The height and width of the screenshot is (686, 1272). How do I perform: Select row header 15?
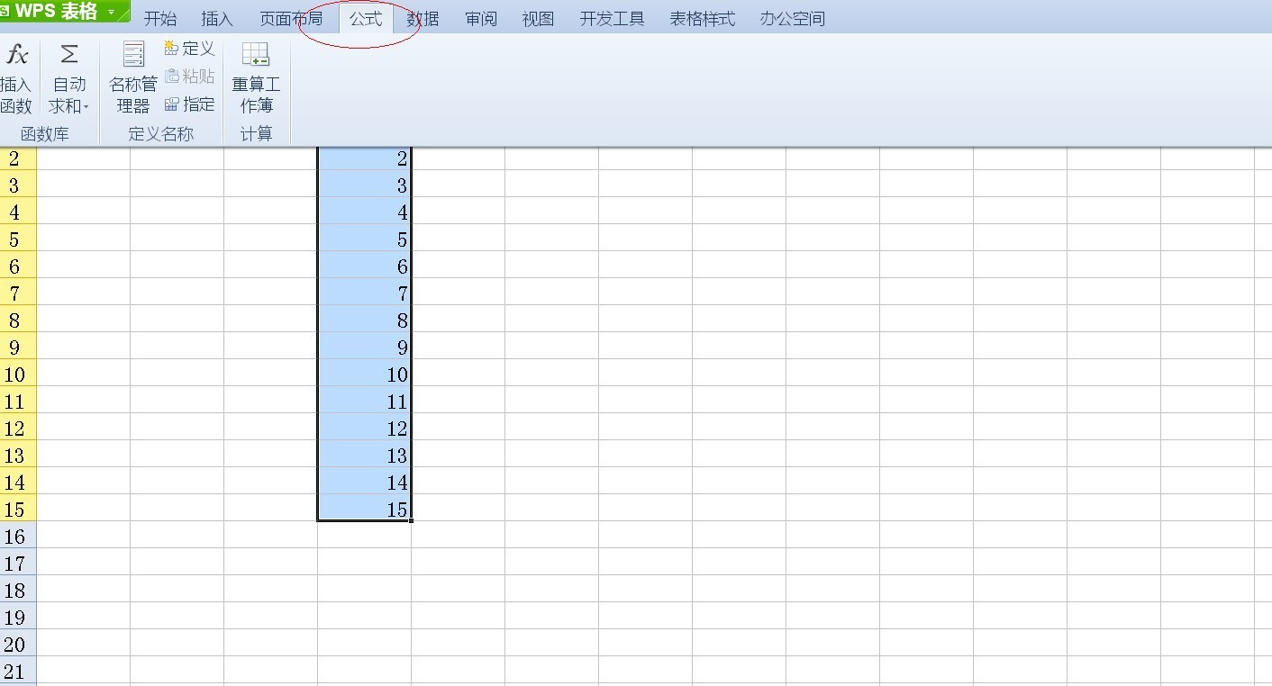pos(18,509)
